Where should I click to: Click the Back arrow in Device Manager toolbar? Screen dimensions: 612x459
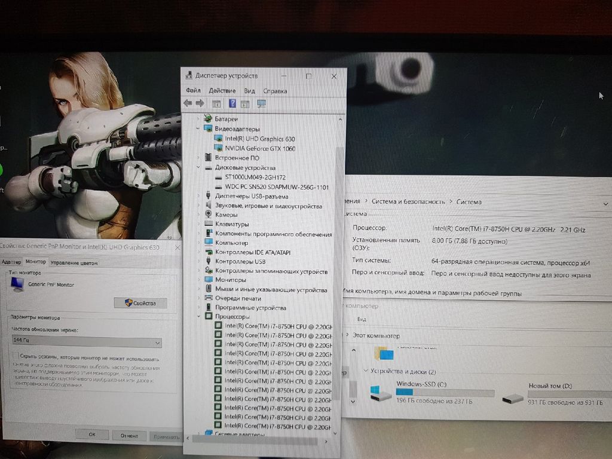pyautogui.click(x=188, y=103)
